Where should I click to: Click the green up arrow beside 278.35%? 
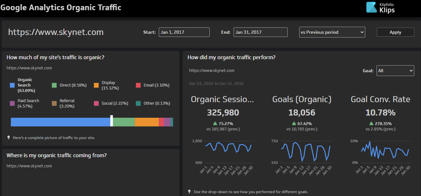pos(371,123)
